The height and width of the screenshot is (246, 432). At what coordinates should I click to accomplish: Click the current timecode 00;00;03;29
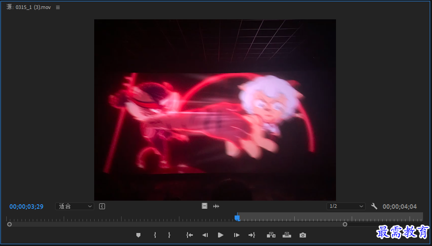point(26,206)
